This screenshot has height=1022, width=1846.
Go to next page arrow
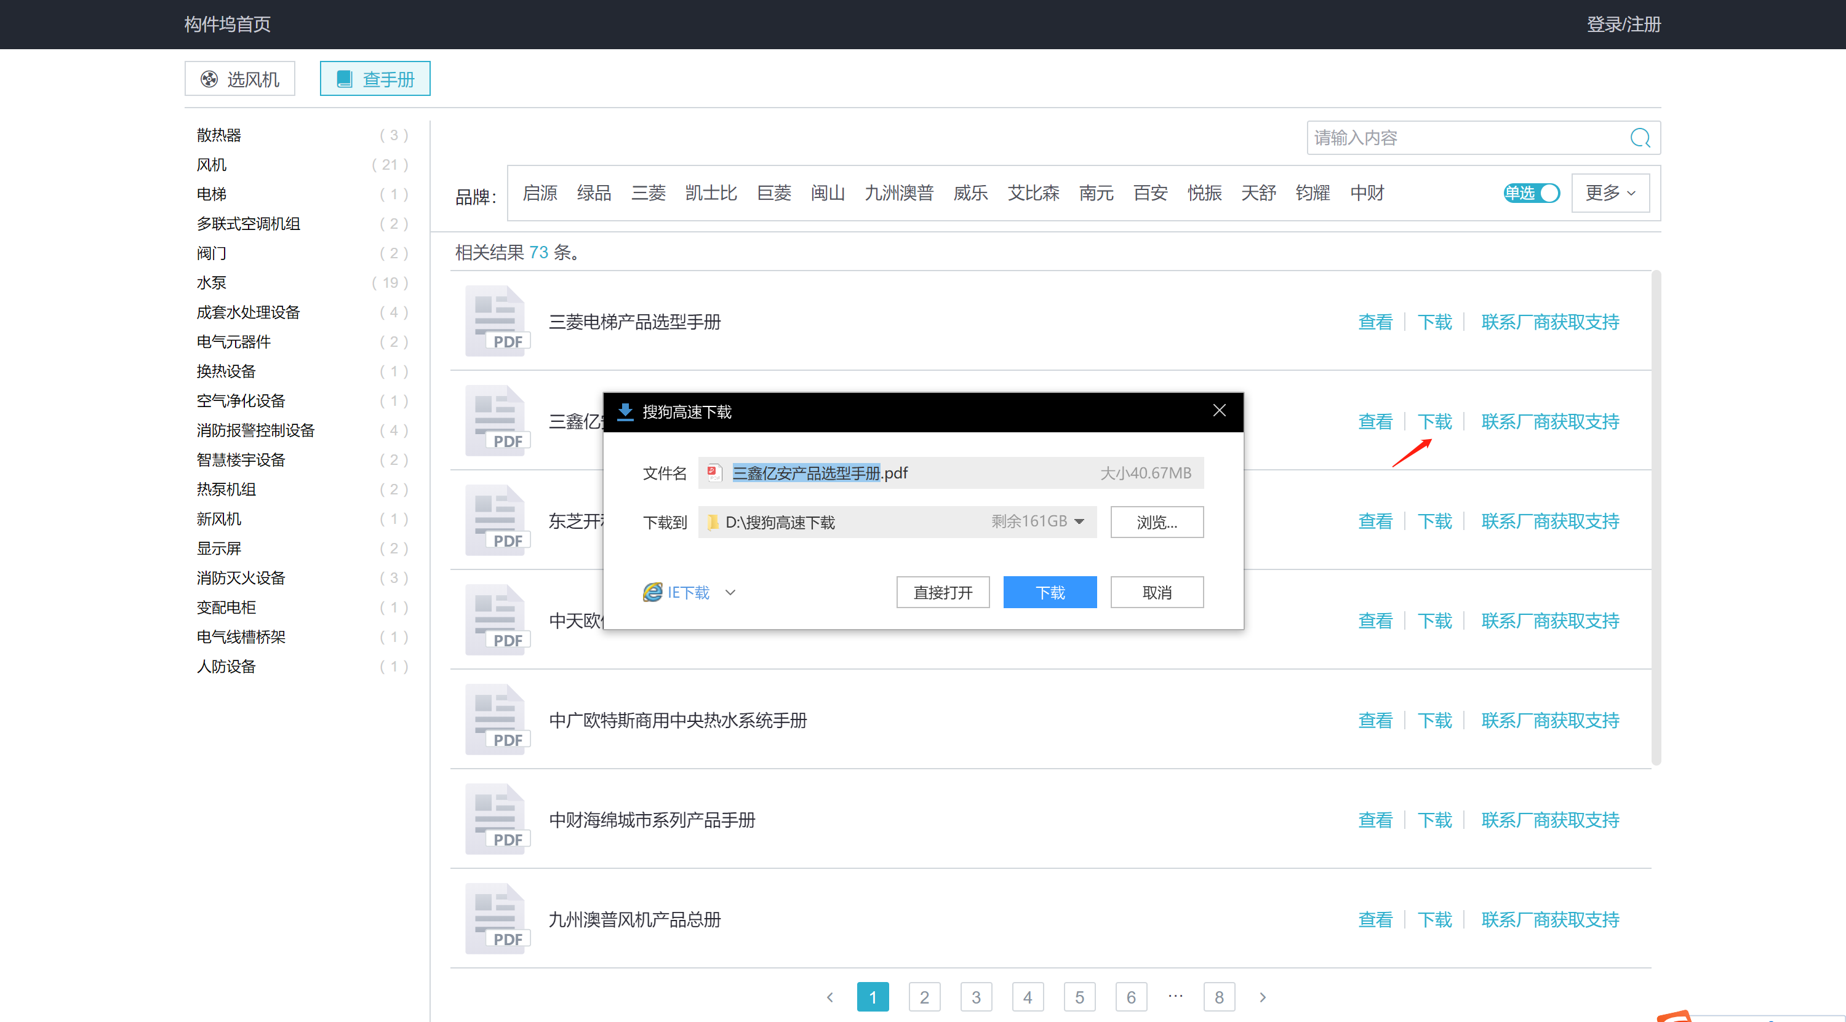[x=1263, y=997]
